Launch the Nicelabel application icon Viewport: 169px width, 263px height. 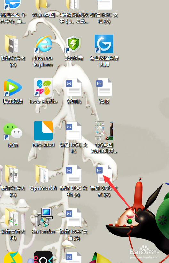[43, 130]
